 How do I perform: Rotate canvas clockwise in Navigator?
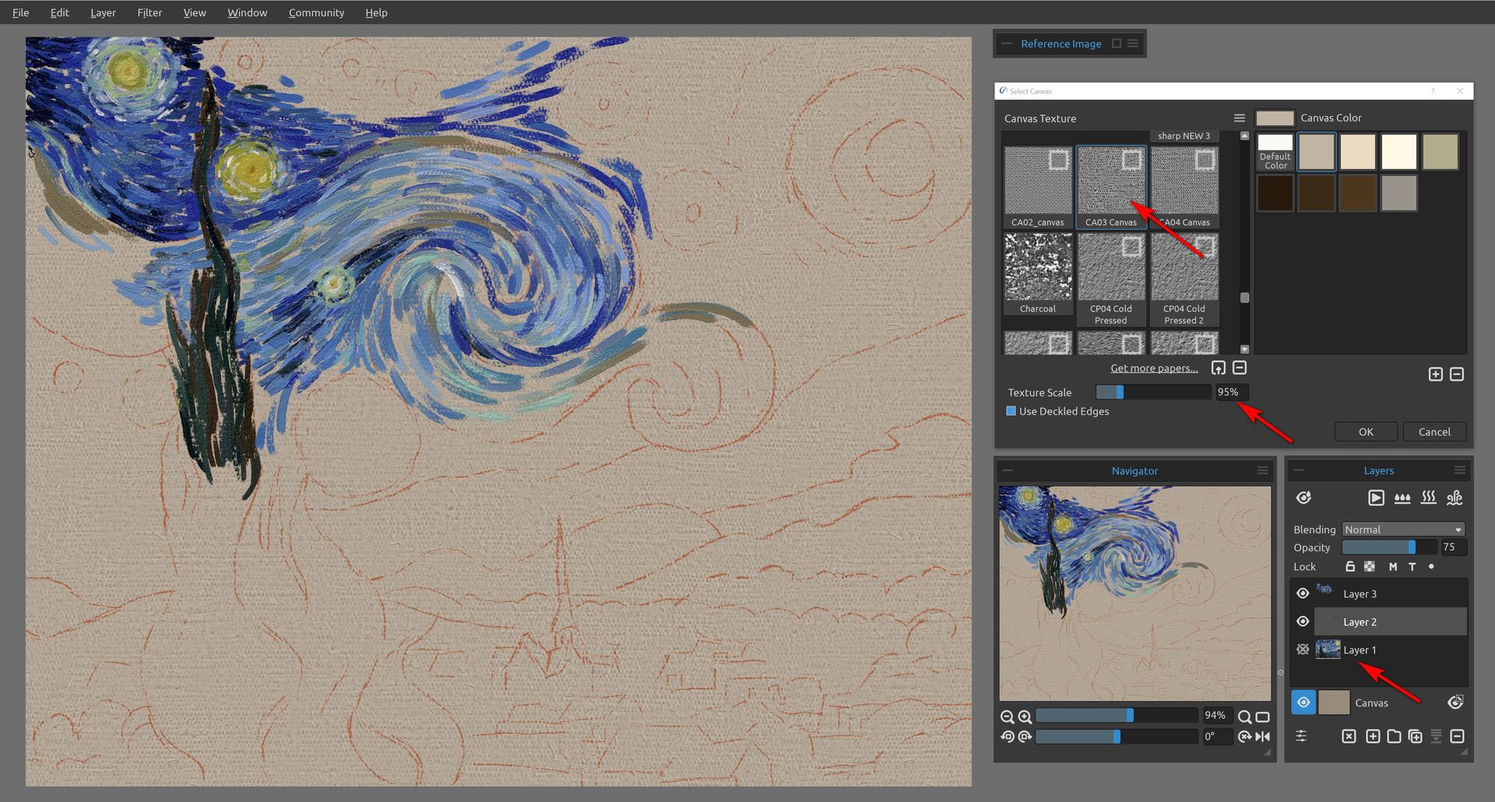click(1025, 737)
